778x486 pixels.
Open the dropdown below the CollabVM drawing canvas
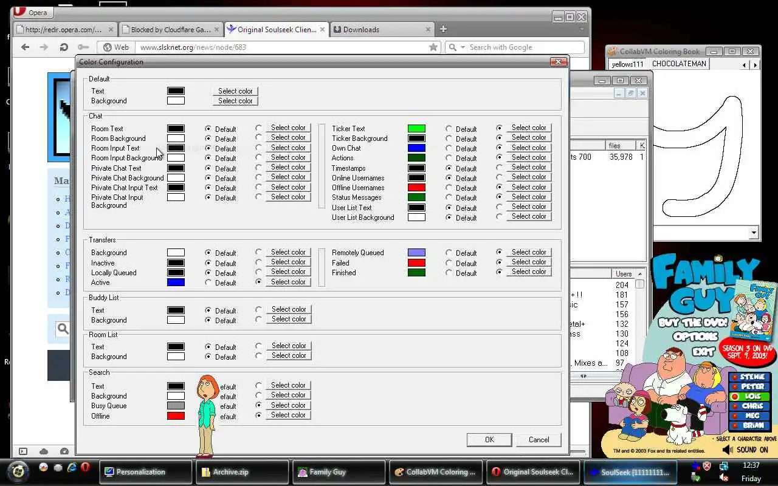click(x=754, y=232)
